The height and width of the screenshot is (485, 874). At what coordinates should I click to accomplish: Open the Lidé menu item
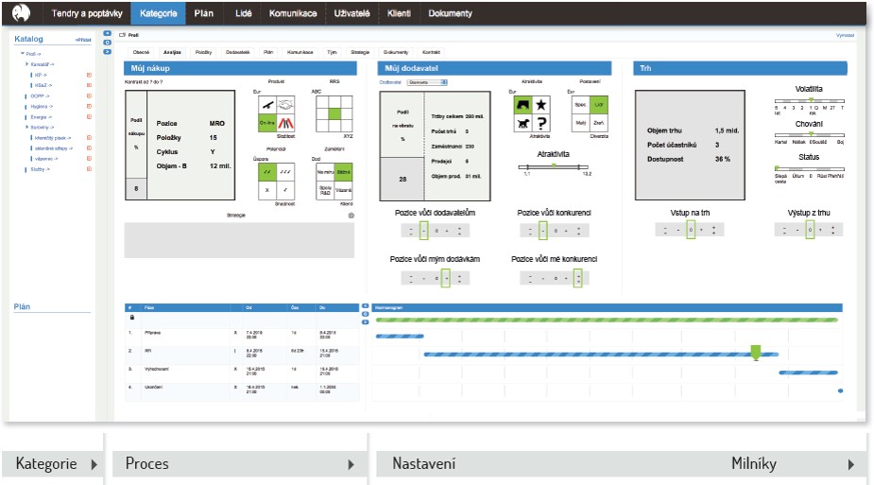243,13
